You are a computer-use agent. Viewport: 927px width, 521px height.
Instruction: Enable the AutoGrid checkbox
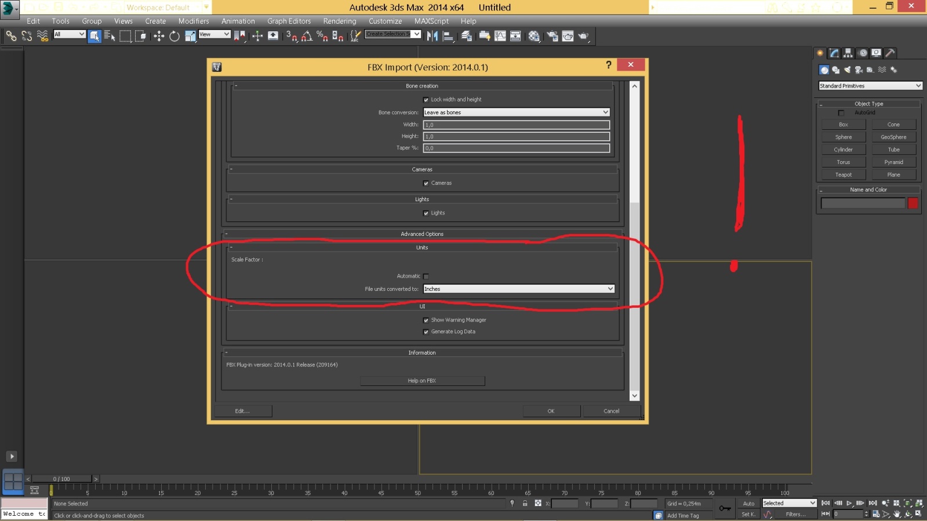click(x=841, y=113)
